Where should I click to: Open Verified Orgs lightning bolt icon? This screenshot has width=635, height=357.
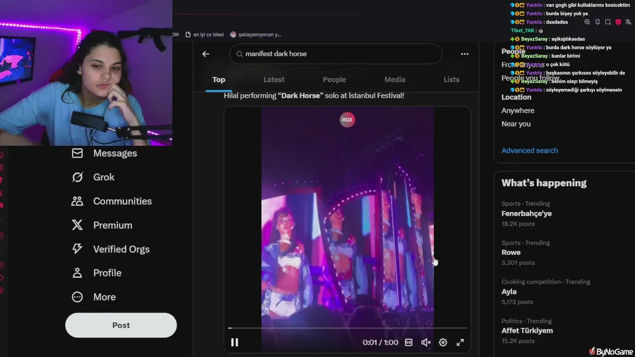77,249
